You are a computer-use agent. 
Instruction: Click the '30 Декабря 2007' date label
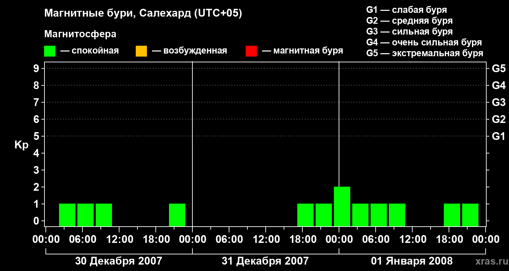pos(119,261)
